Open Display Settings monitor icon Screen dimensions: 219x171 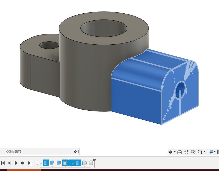pyautogui.click(x=211, y=151)
